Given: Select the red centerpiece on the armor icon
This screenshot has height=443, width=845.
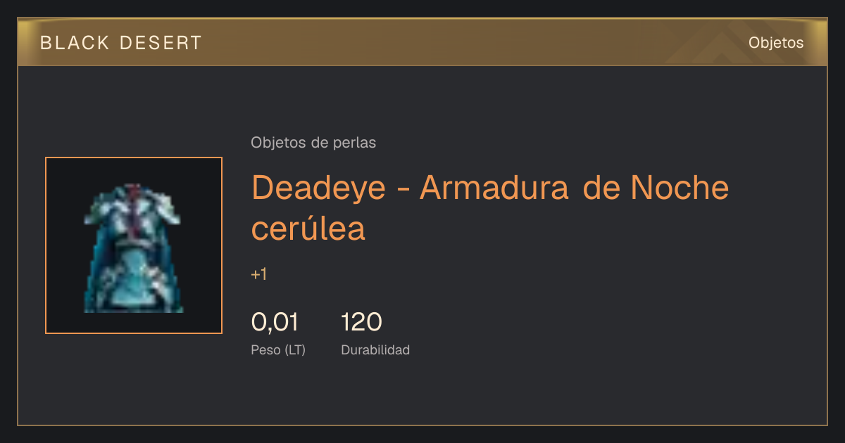Looking at the screenshot, I should pos(134,211).
